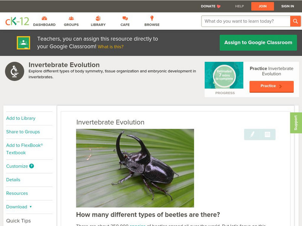Open the Dashboard icon in navigation
This screenshot has height=226, width=302.
tap(44, 18)
